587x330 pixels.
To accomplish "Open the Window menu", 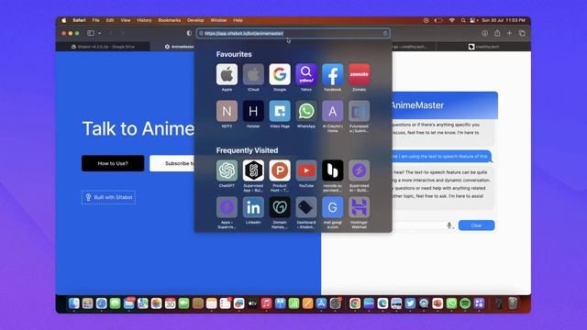I will pyautogui.click(x=218, y=20).
